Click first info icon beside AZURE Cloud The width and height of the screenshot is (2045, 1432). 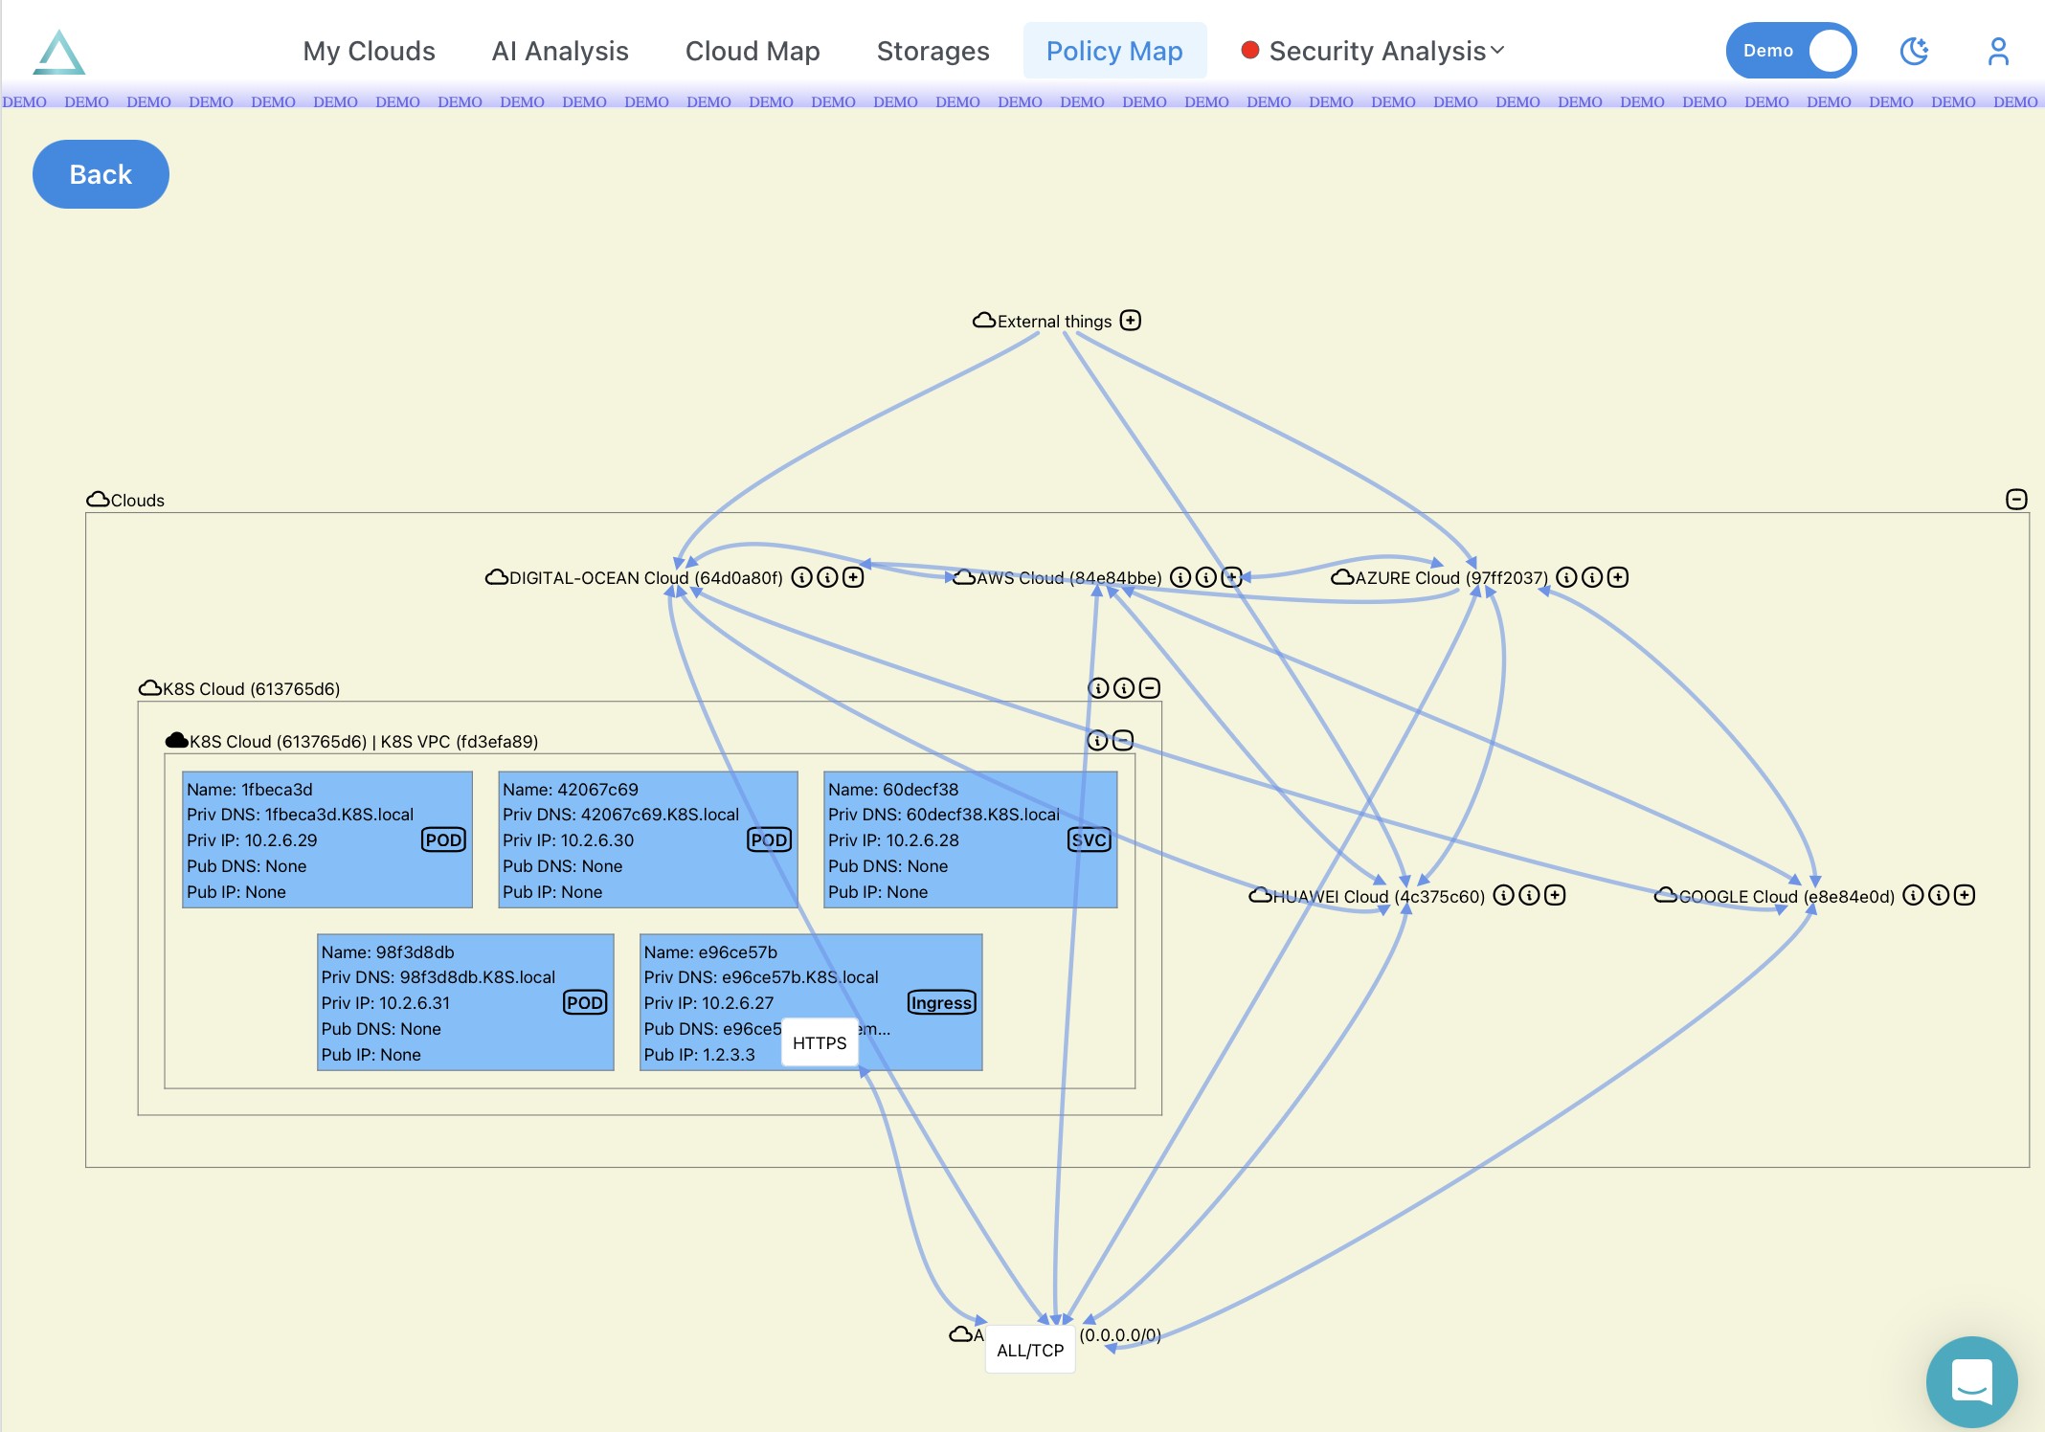[x=1566, y=577]
